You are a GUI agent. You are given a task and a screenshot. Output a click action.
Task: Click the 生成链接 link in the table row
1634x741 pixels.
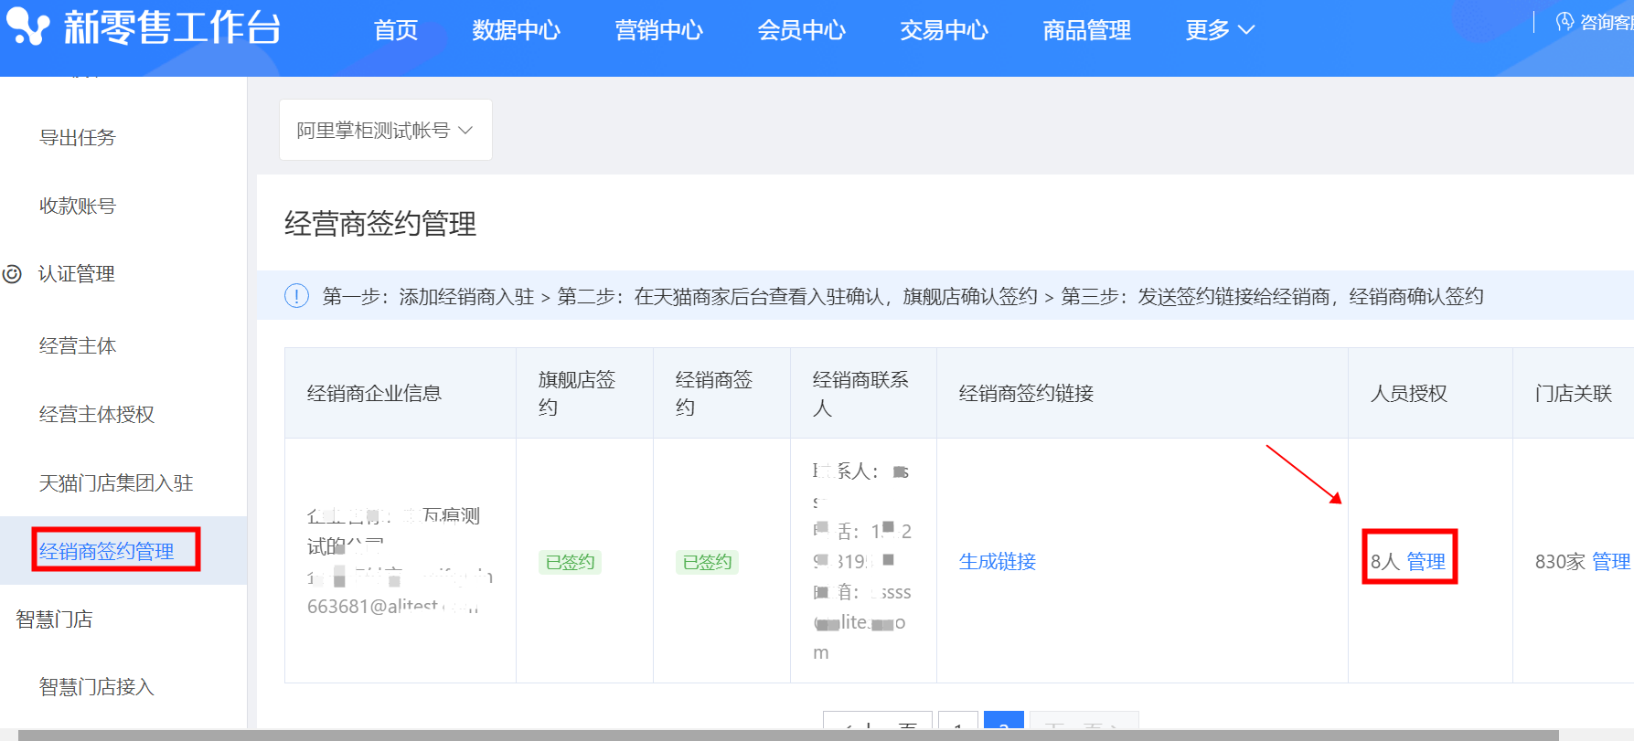(x=997, y=562)
